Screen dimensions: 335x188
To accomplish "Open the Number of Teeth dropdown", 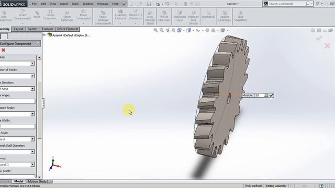I will [x=32, y=76].
